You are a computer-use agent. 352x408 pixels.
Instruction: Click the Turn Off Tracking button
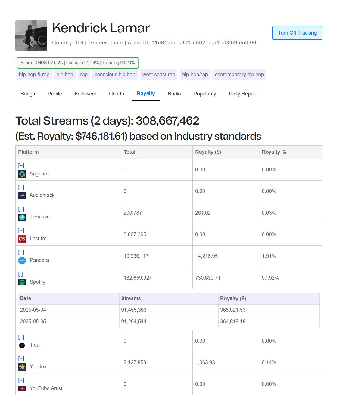tap(297, 33)
